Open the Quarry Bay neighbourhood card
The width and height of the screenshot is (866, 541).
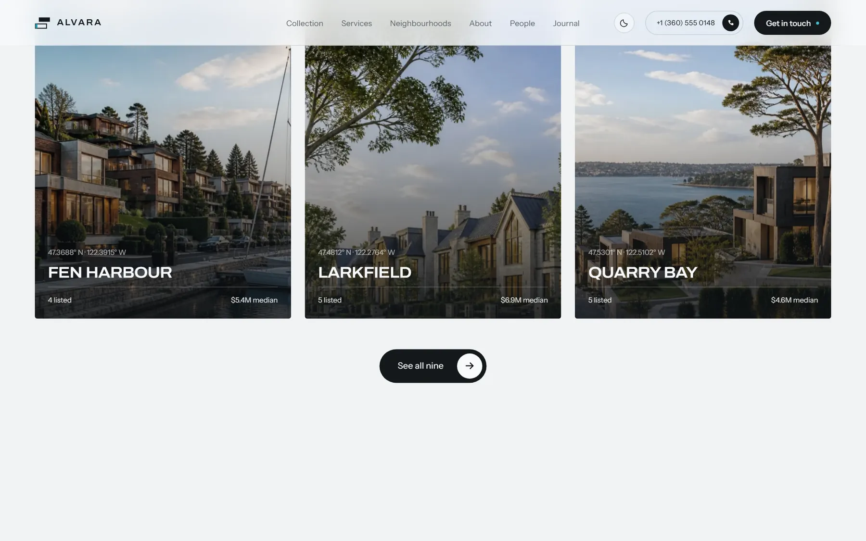[x=703, y=182]
